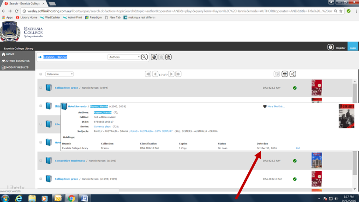Click results list scrollbar down arrow
Screen dimensions: 359x202
tap(355, 189)
